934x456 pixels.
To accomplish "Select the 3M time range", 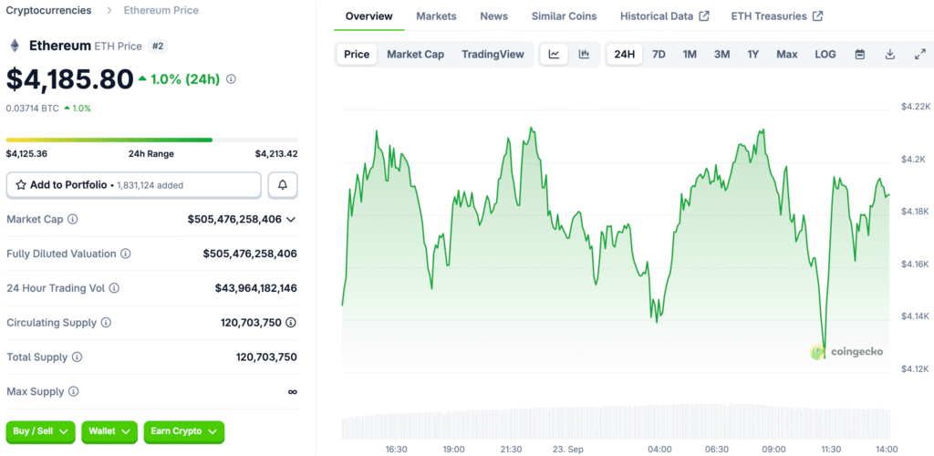I will click(x=722, y=54).
